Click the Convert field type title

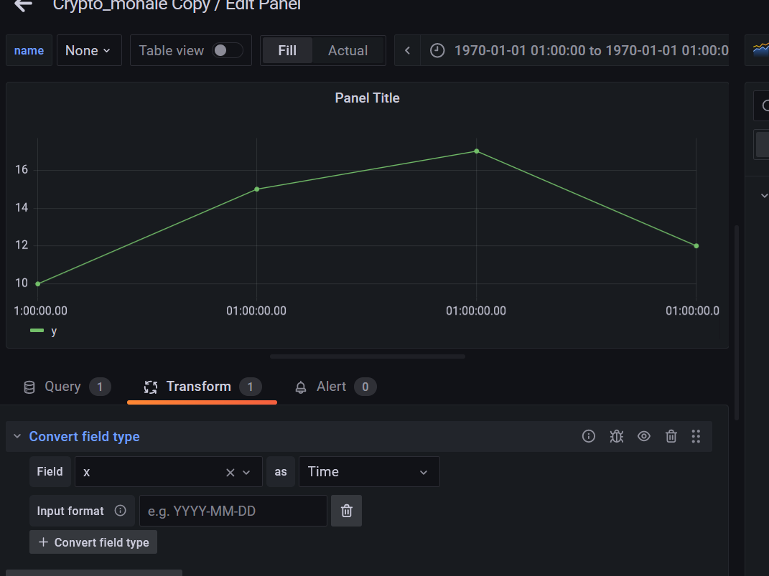[84, 436]
